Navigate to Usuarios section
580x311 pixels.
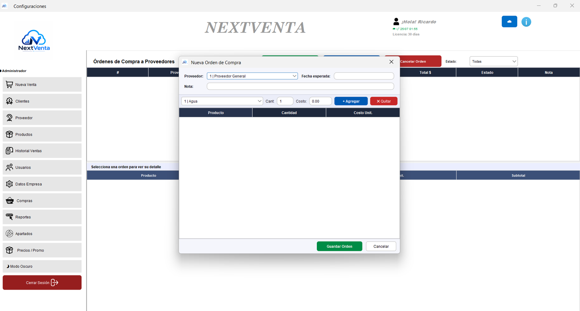coord(42,167)
